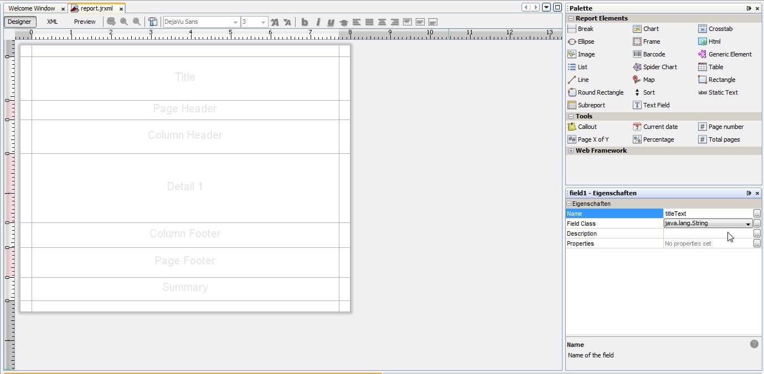Switch to the Welcome Window tab
Screen dimensions: 764x374
pyautogui.click(x=32, y=8)
